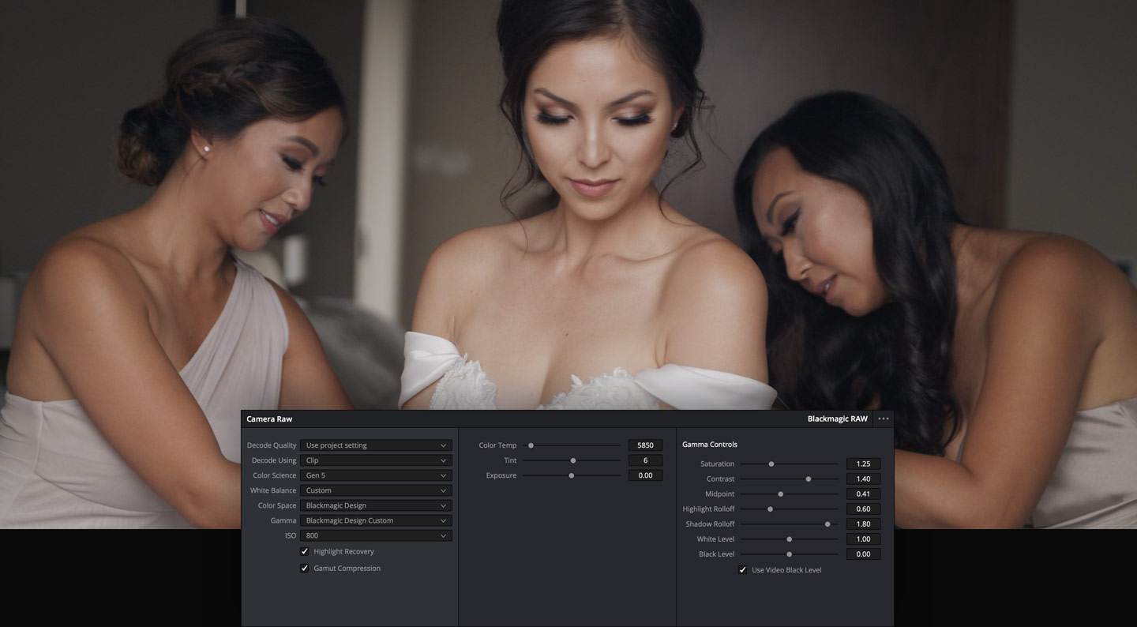Adjust the Shadow Rolloff slider
The width and height of the screenshot is (1137, 627).
point(827,524)
